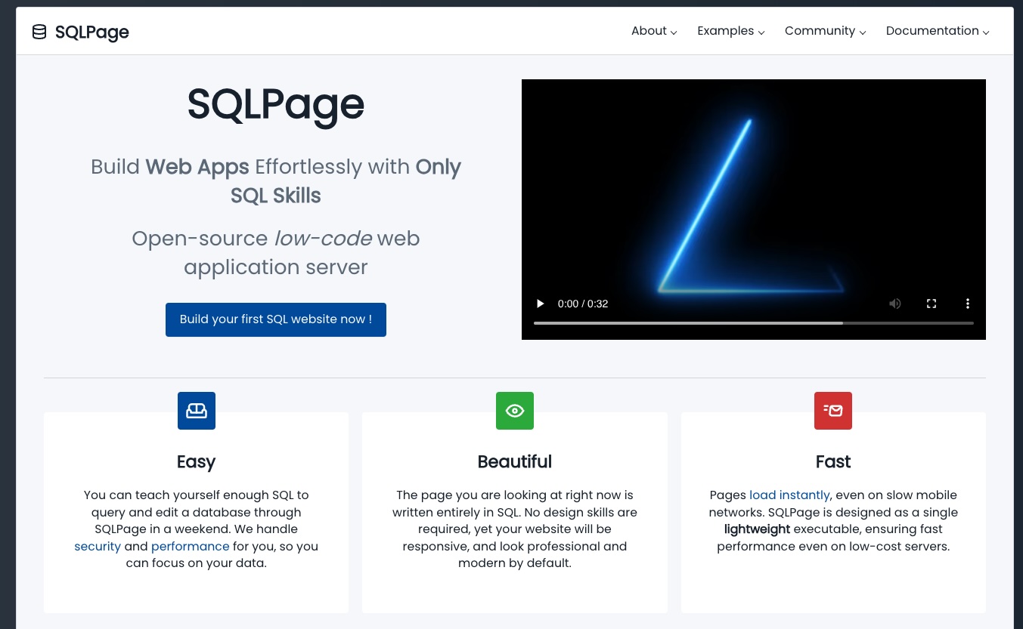Click the Fast card heading
The width and height of the screenshot is (1023, 629).
pyautogui.click(x=833, y=461)
